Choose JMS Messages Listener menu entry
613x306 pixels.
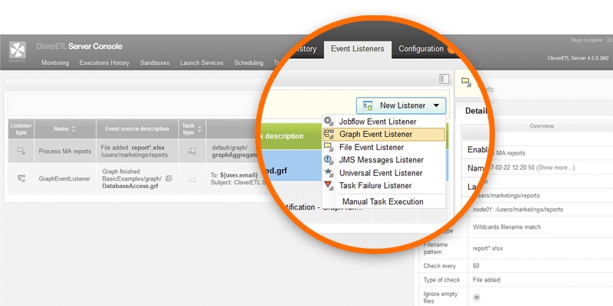(384, 160)
